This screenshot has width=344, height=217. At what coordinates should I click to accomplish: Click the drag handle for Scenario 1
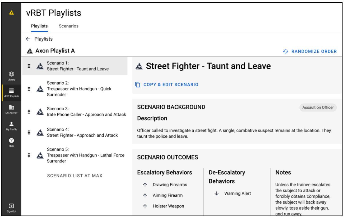(x=29, y=66)
